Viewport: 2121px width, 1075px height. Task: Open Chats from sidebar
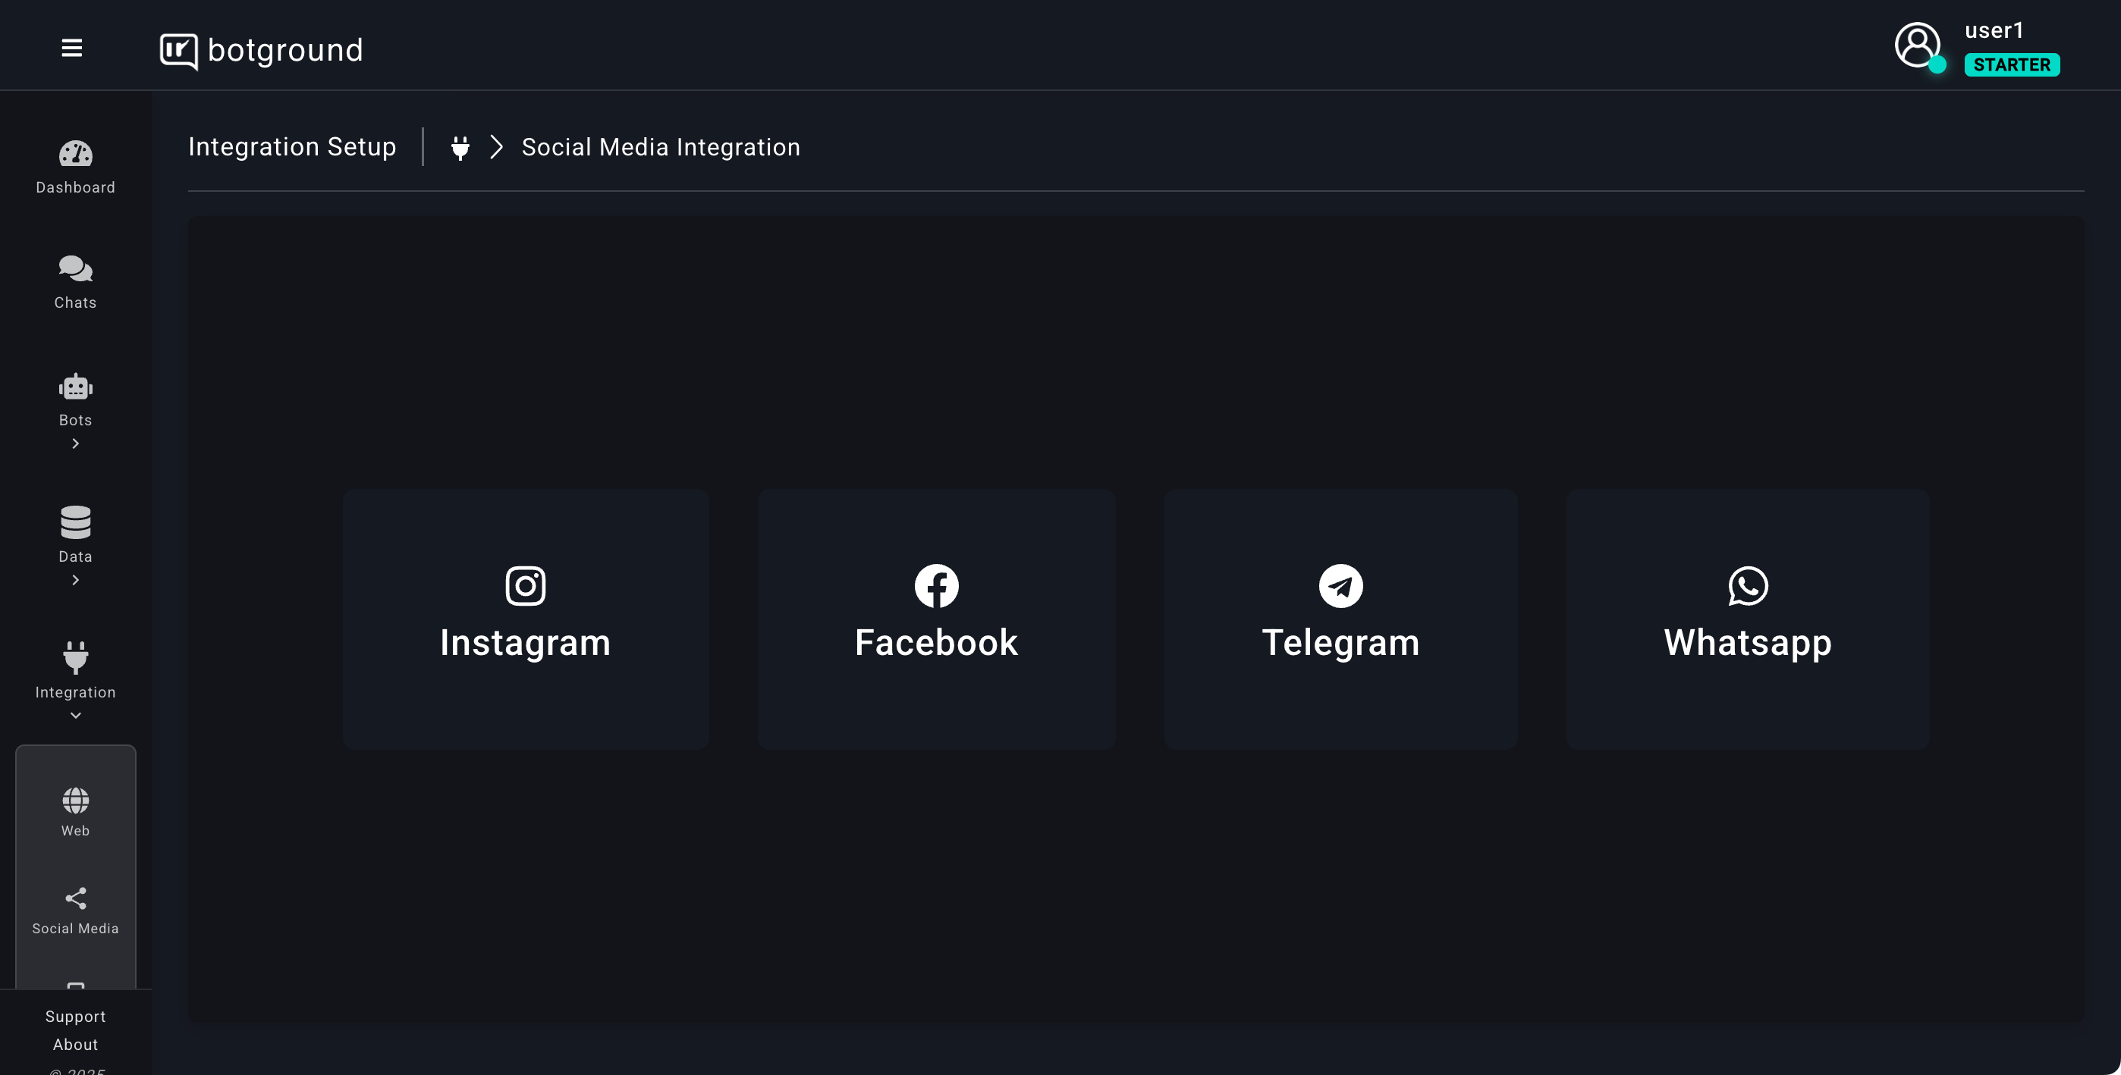pyautogui.click(x=75, y=281)
